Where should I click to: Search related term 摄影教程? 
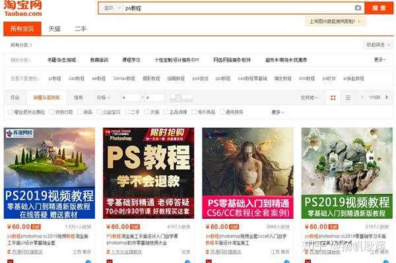click(151, 78)
